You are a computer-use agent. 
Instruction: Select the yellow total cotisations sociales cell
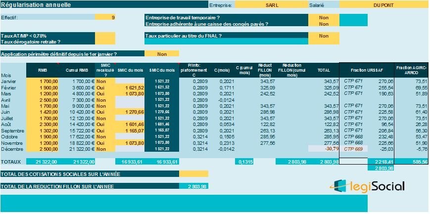[194, 174]
